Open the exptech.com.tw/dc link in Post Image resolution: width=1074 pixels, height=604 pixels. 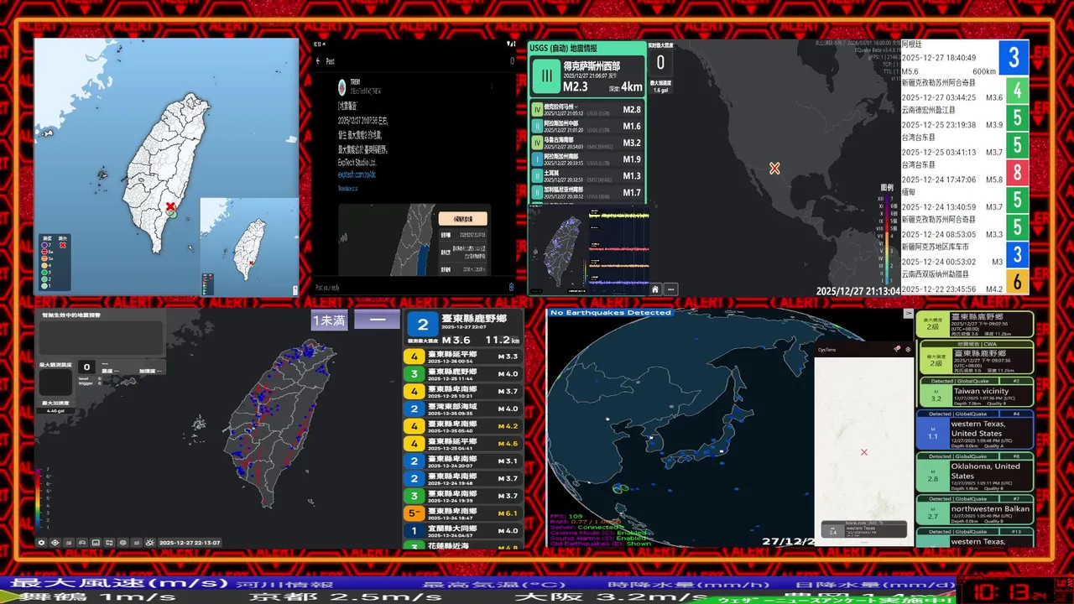point(357,174)
